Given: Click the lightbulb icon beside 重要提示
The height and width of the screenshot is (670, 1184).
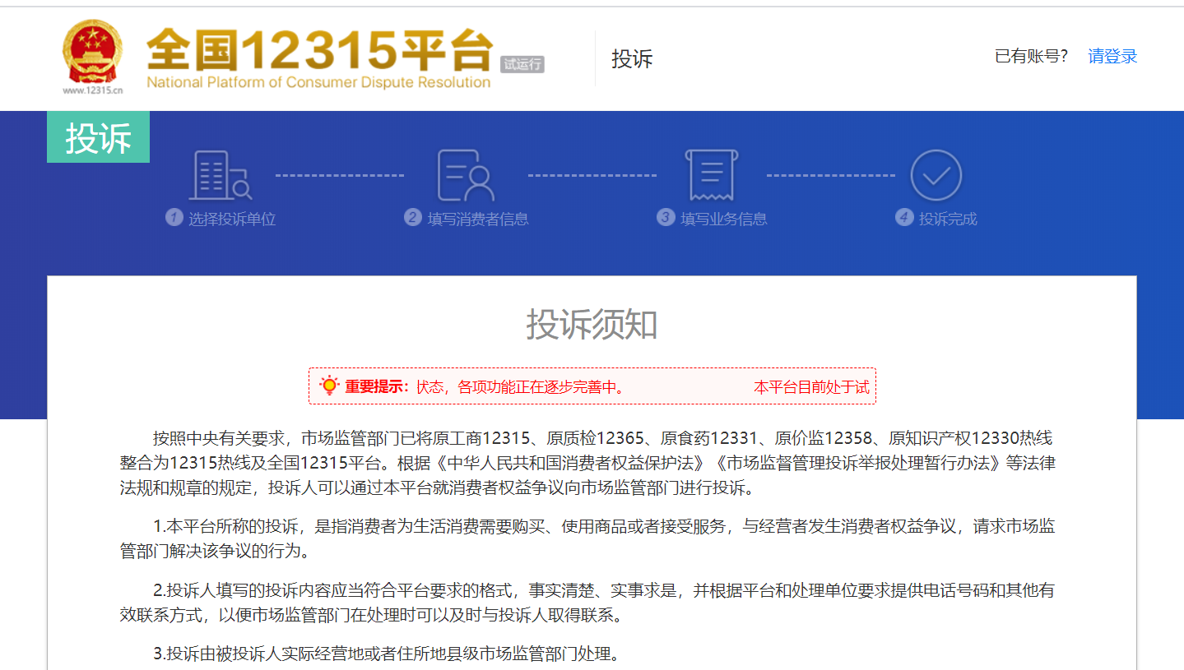Looking at the screenshot, I should pos(328,385).
